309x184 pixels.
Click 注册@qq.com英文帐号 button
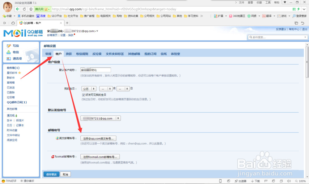[98, 138]
